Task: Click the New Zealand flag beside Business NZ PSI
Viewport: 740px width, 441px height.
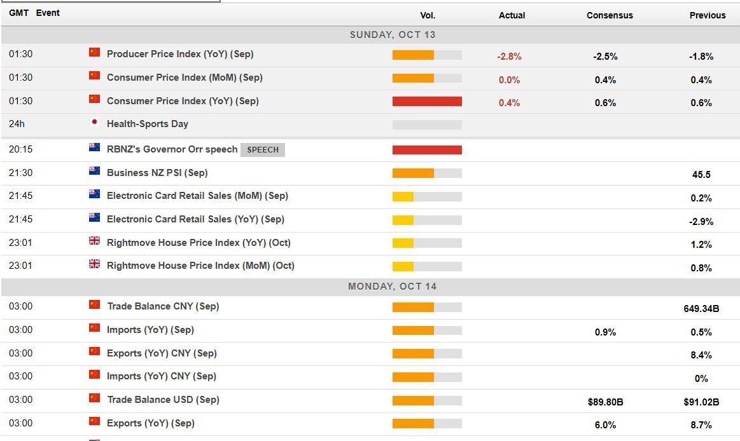Action: coord(94,172)
